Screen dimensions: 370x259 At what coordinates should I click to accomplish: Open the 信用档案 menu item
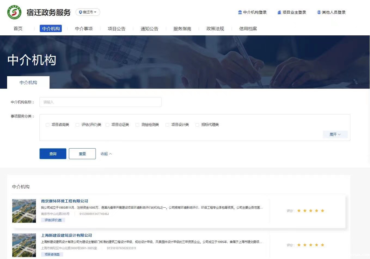(x=248, y=29)
